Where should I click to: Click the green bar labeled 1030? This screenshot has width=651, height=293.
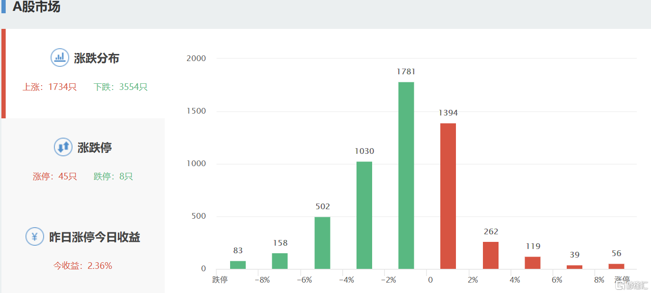[x=364, y=215]
